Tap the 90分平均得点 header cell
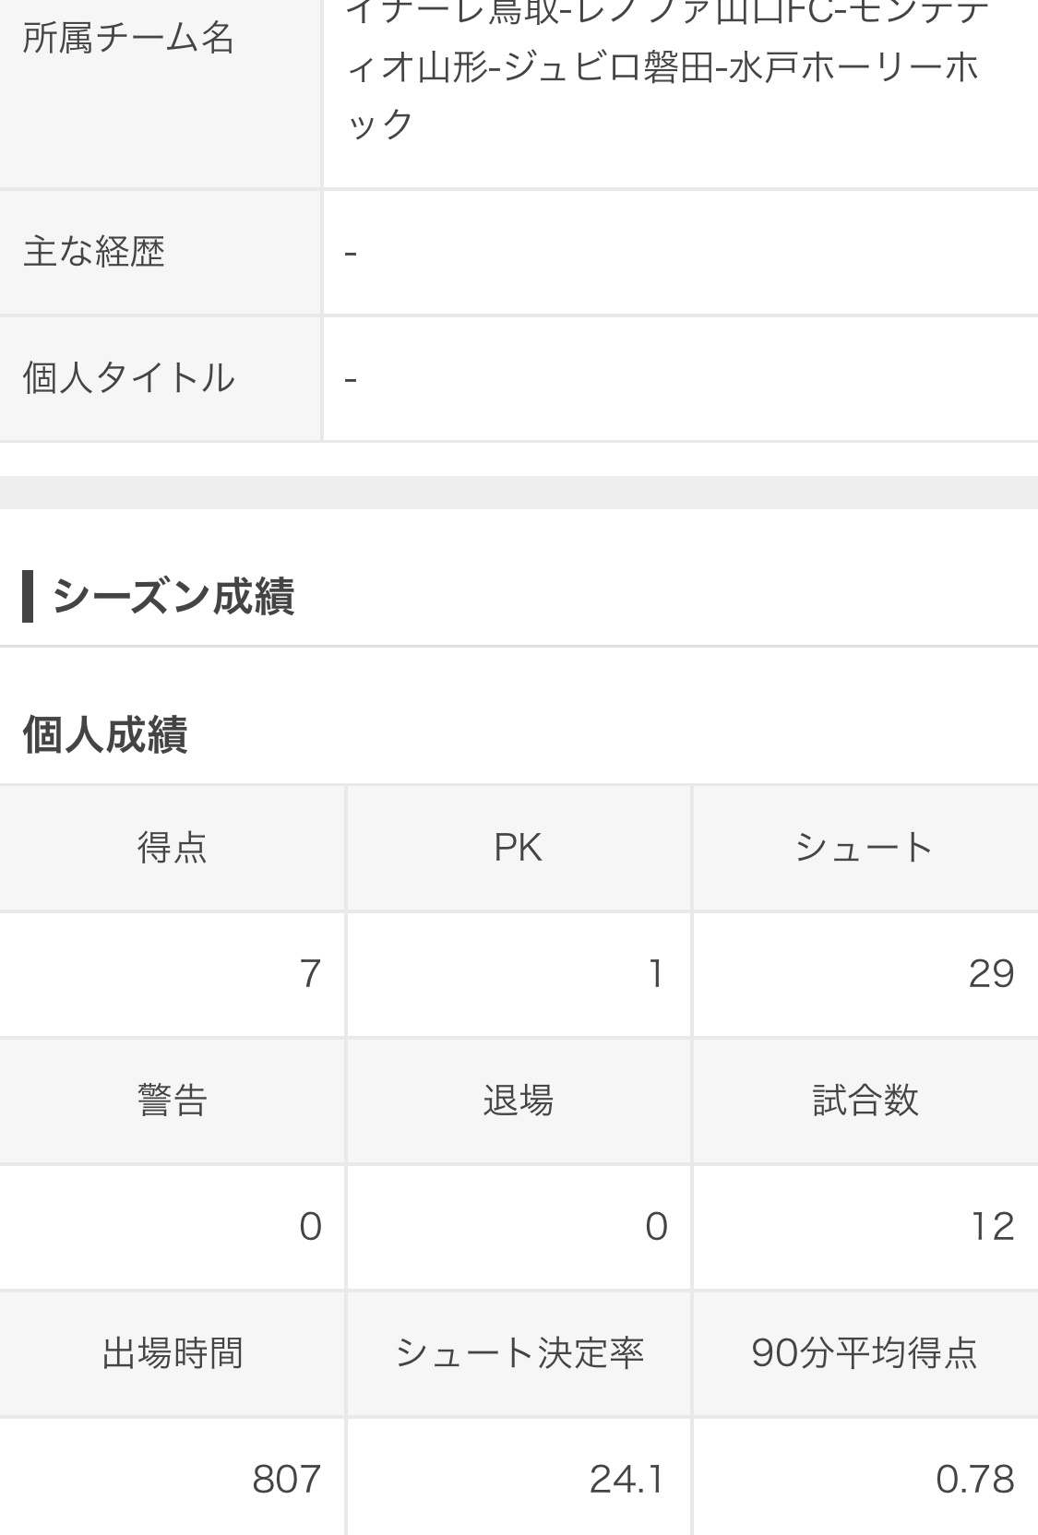This screenshot has width=1038, height=1535. point(865,1353)
